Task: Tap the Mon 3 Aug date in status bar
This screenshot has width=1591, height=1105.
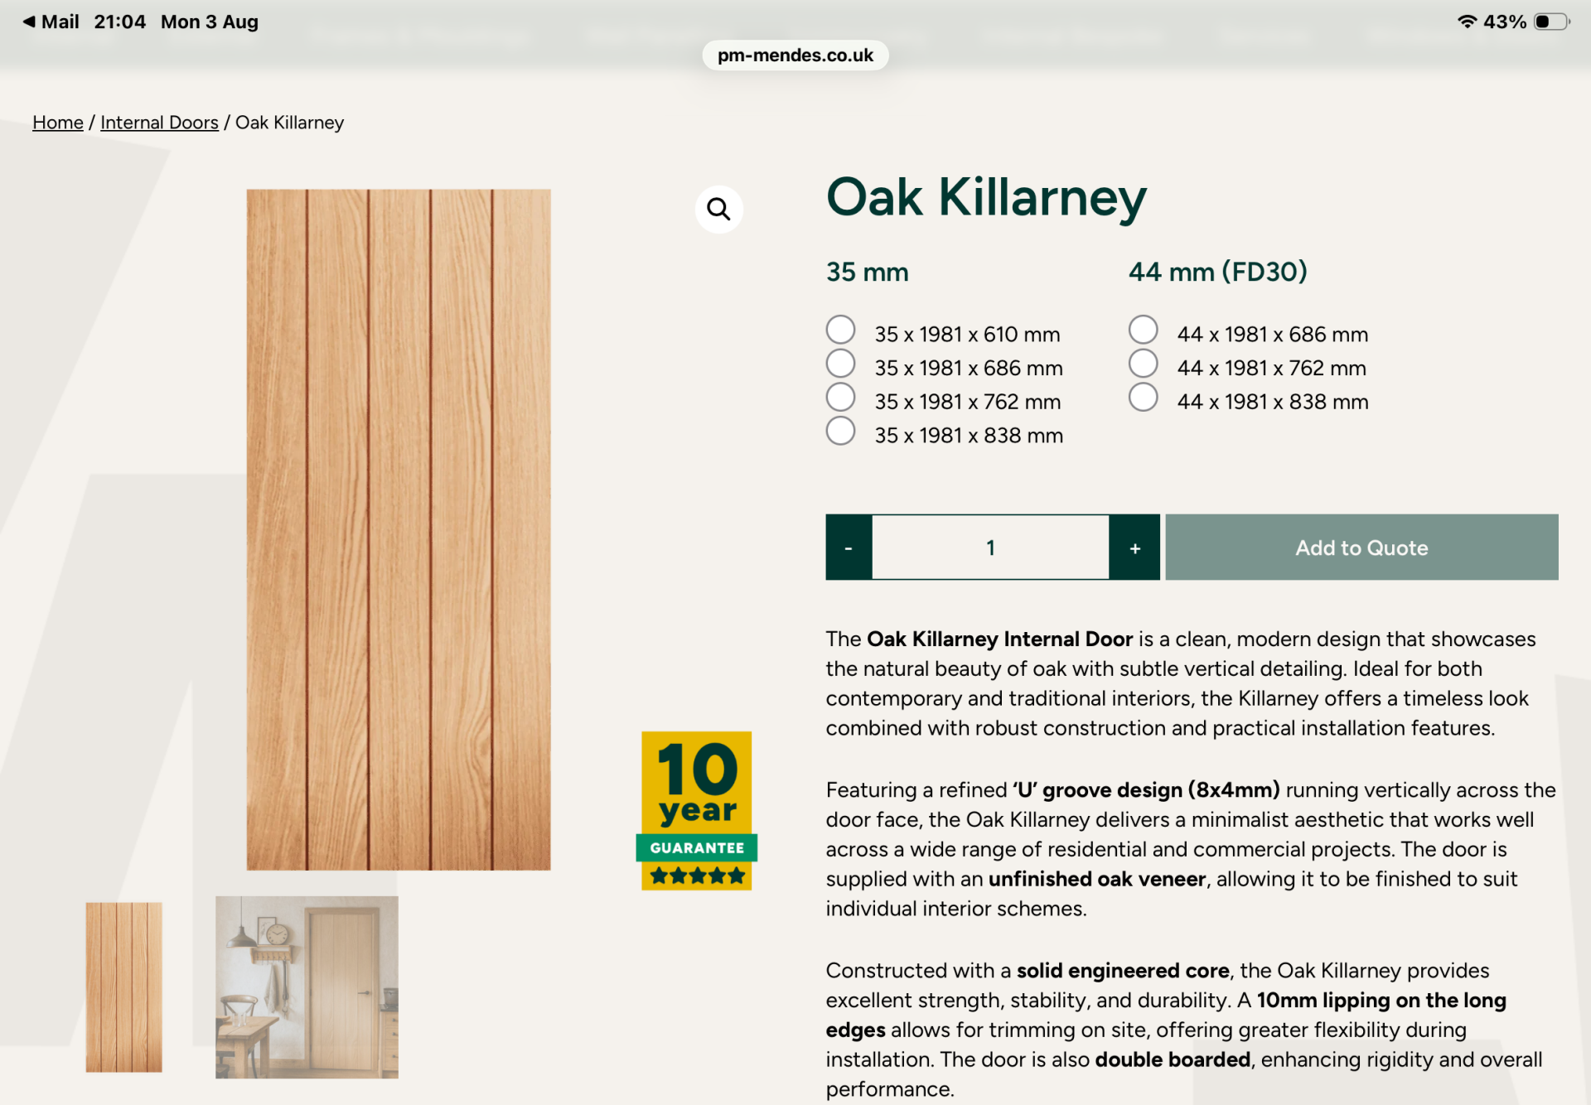Action: coord(210,22)
